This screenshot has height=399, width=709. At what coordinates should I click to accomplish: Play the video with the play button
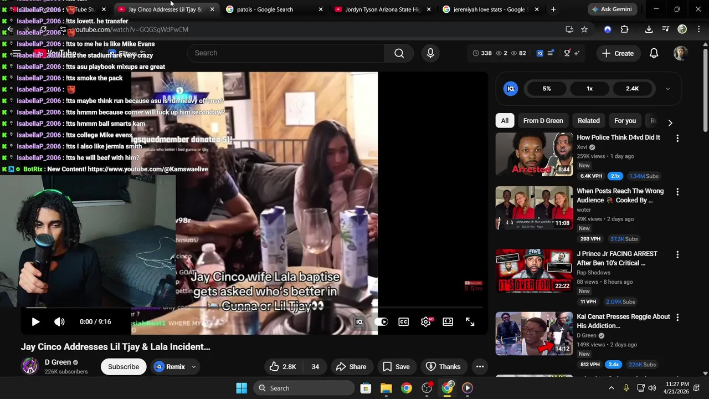point(35,322)
